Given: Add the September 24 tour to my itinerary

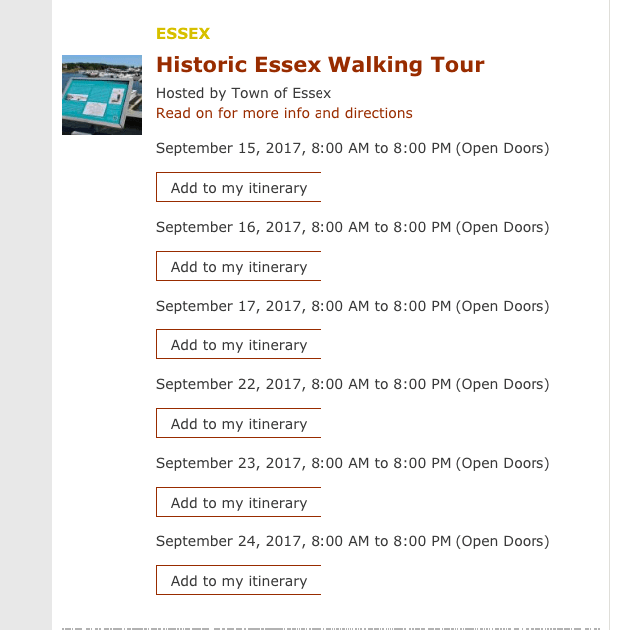Looking at the screenshot, I should pyautogui.click(x=239, y=581).
